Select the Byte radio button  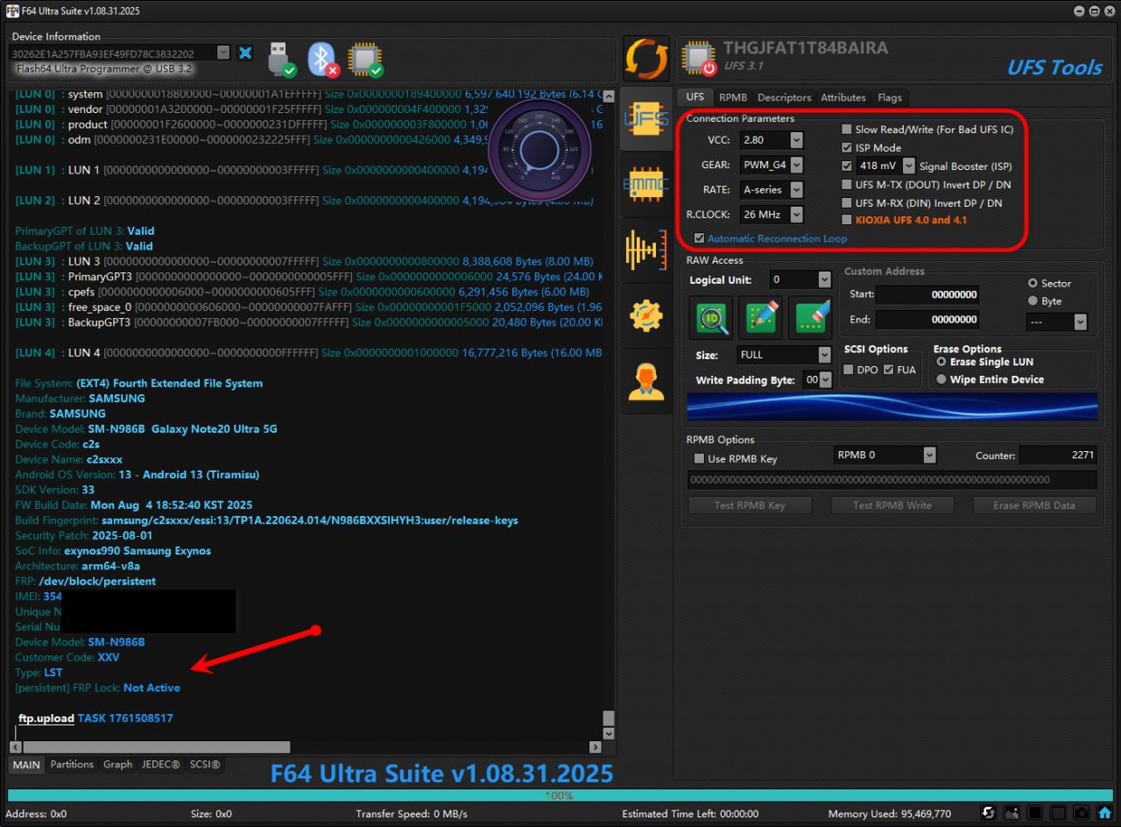[1033, 301]
